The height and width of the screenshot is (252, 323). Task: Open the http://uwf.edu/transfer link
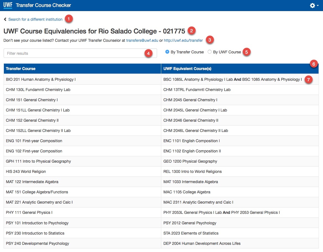pos(183,40)
